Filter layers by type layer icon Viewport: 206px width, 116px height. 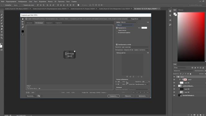(x=198, y=68)
